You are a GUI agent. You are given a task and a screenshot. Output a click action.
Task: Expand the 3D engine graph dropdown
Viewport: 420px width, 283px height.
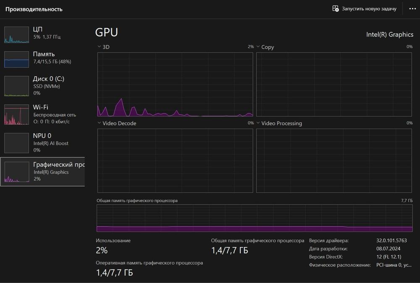99,47
